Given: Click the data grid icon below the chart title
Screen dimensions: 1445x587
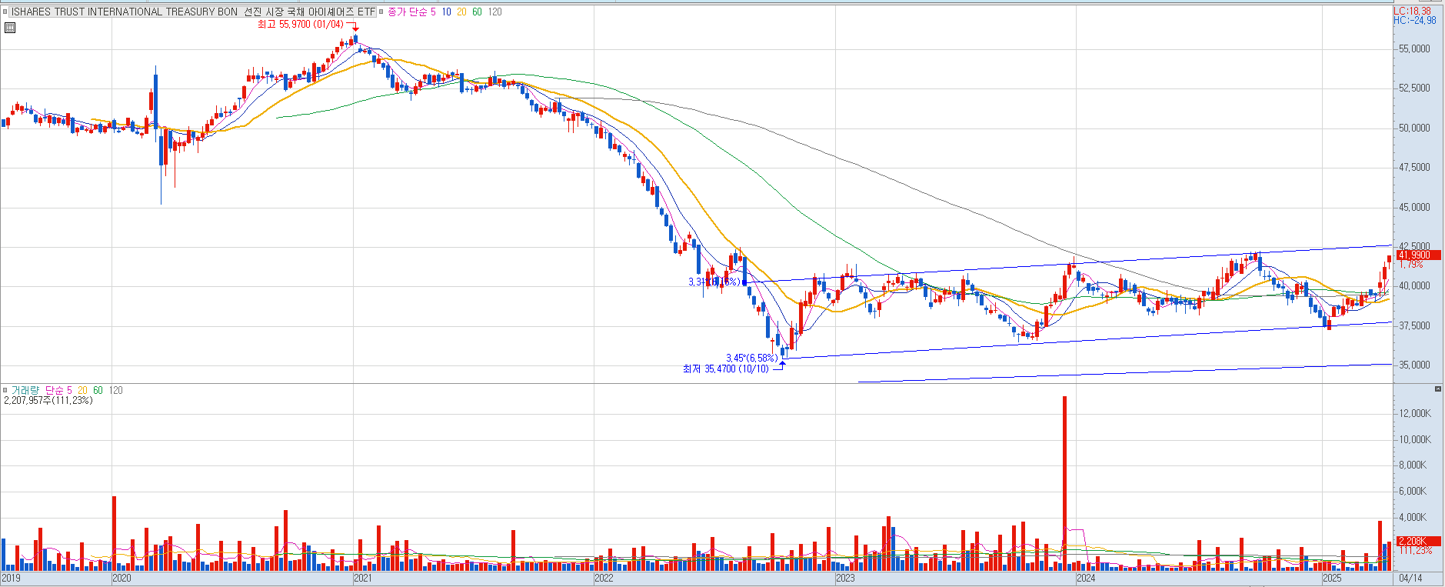Looking at the screenshot, I should 9,28.
